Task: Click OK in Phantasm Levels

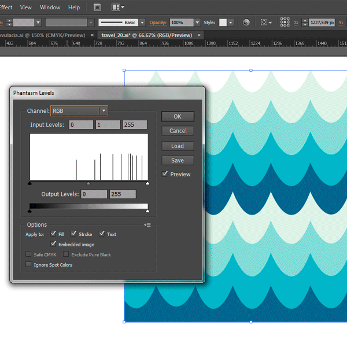Action: click(178, 116)
